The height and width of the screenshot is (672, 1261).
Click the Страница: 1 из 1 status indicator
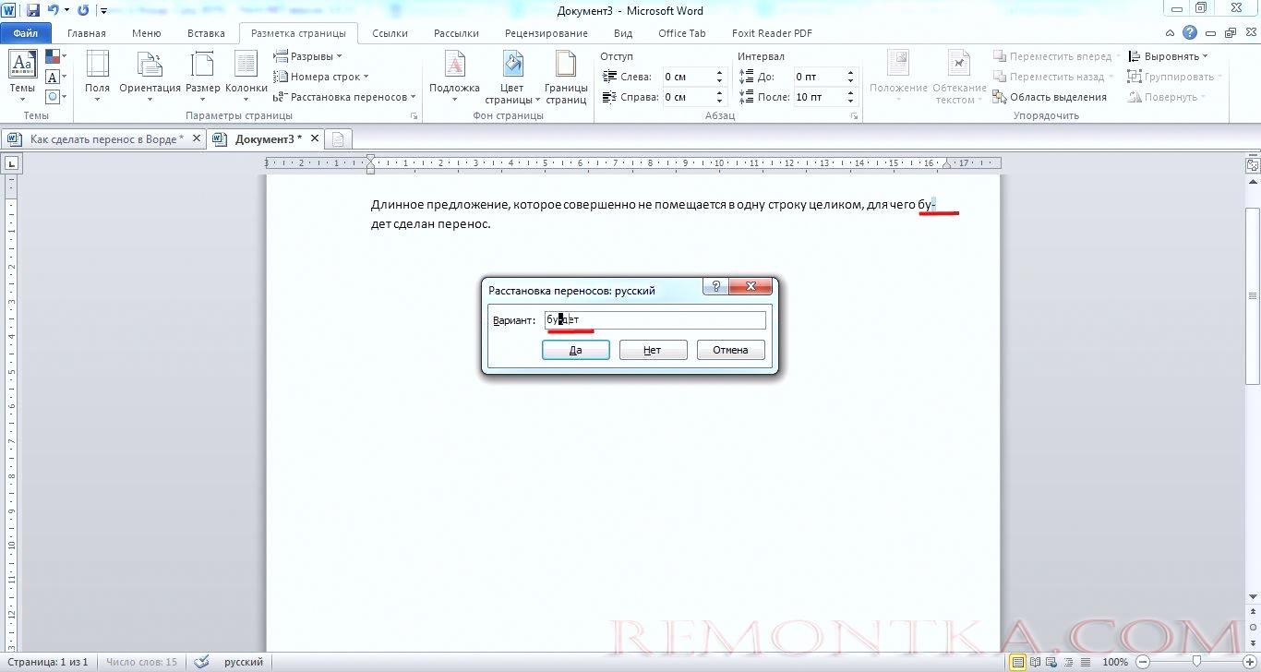(x=48, y=662)
